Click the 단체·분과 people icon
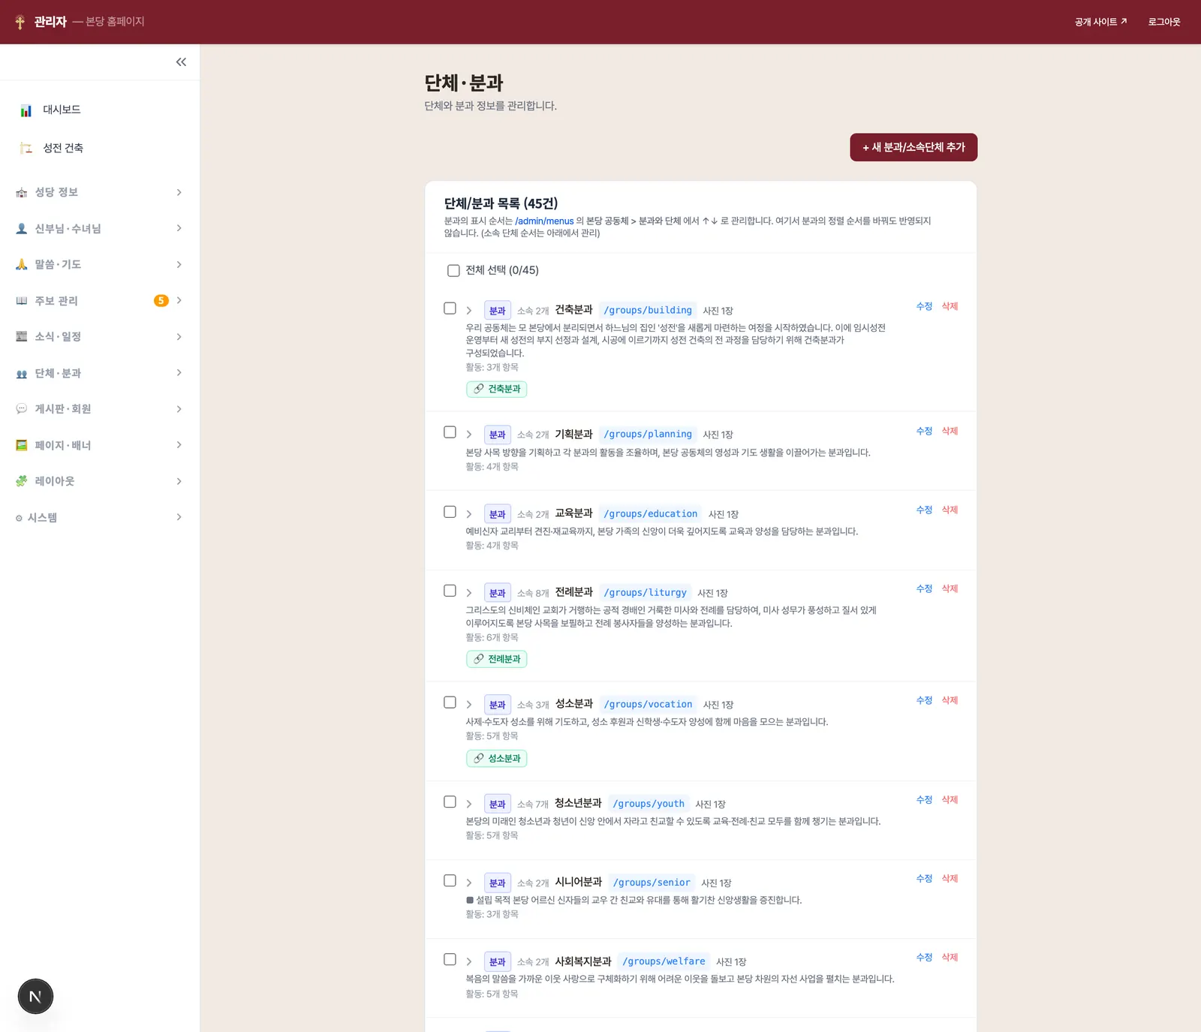1201x1032 pixels. (x=22, y=374)
